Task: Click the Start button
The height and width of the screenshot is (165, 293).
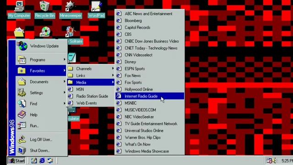Action: pos(16,161)
